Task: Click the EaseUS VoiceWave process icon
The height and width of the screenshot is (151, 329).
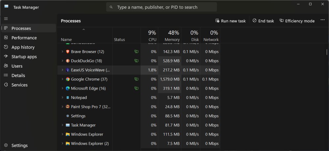Action: pos(68,70)
